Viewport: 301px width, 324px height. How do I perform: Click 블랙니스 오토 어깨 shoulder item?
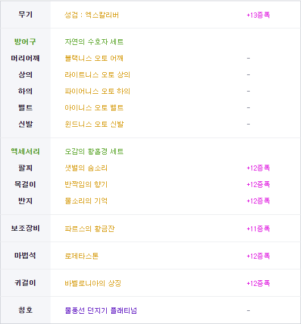[x=94, y=59]
